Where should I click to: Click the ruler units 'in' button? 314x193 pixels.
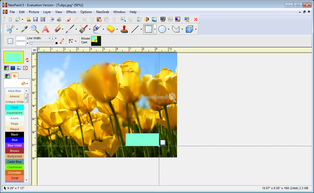(35, 50)
